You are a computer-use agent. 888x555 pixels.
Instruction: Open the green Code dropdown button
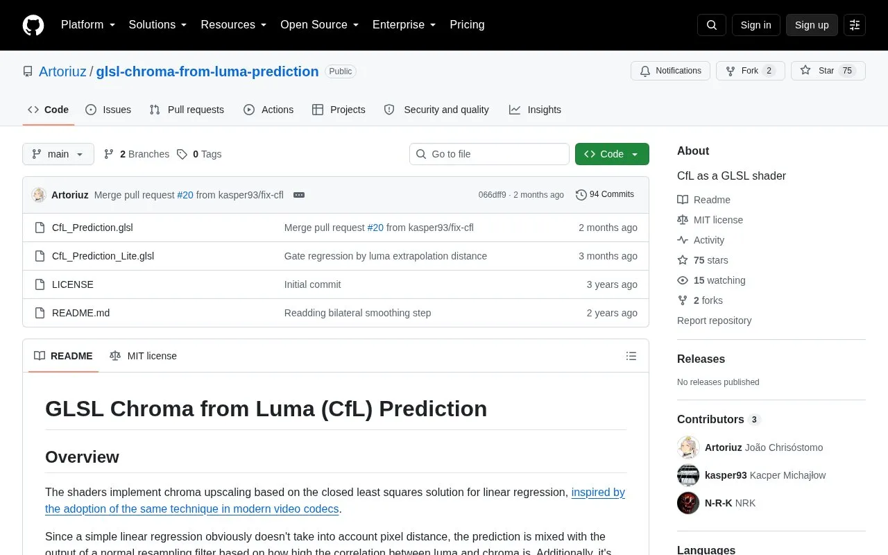tap(612, 154)
